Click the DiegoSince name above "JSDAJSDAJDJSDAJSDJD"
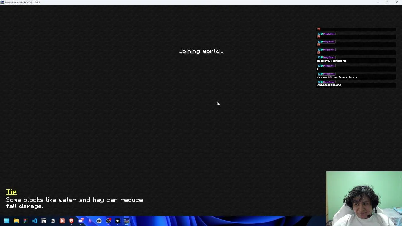 pyautogui.click(x=329, y=82)
